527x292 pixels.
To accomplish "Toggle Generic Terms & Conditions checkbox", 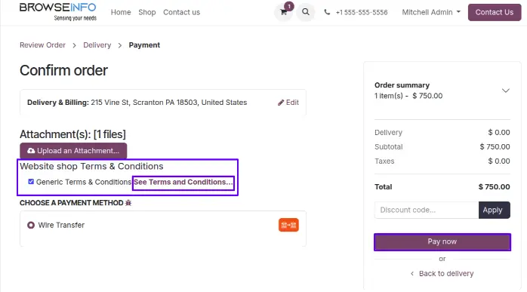I will [x=31, y=182].
